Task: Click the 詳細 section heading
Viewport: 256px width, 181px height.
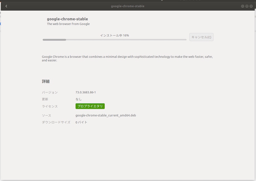Action: [x=46, y=81]
